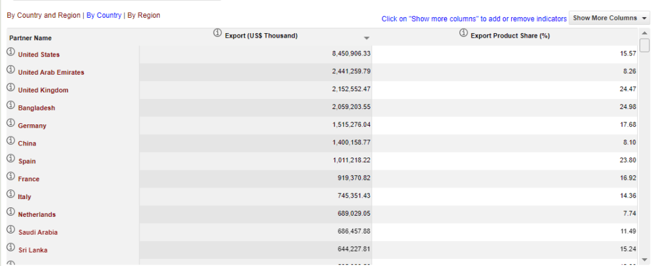This screenshot has height=266, width=655.
Task: Open the United Arab Emirates partner link
Action: coord(51,73)
